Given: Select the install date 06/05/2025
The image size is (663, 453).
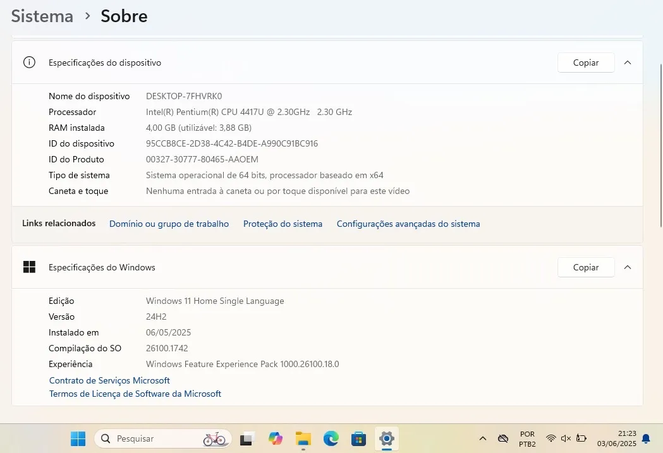Looking at the screenshot, I should click(168, 332).
